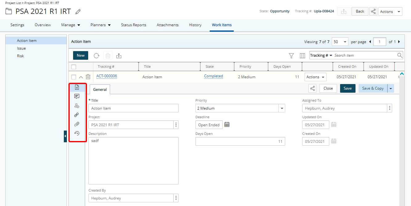Viewport: 411px width, 206px height.
Task: Open the comments icon in side panel
Action: [77, 96]
